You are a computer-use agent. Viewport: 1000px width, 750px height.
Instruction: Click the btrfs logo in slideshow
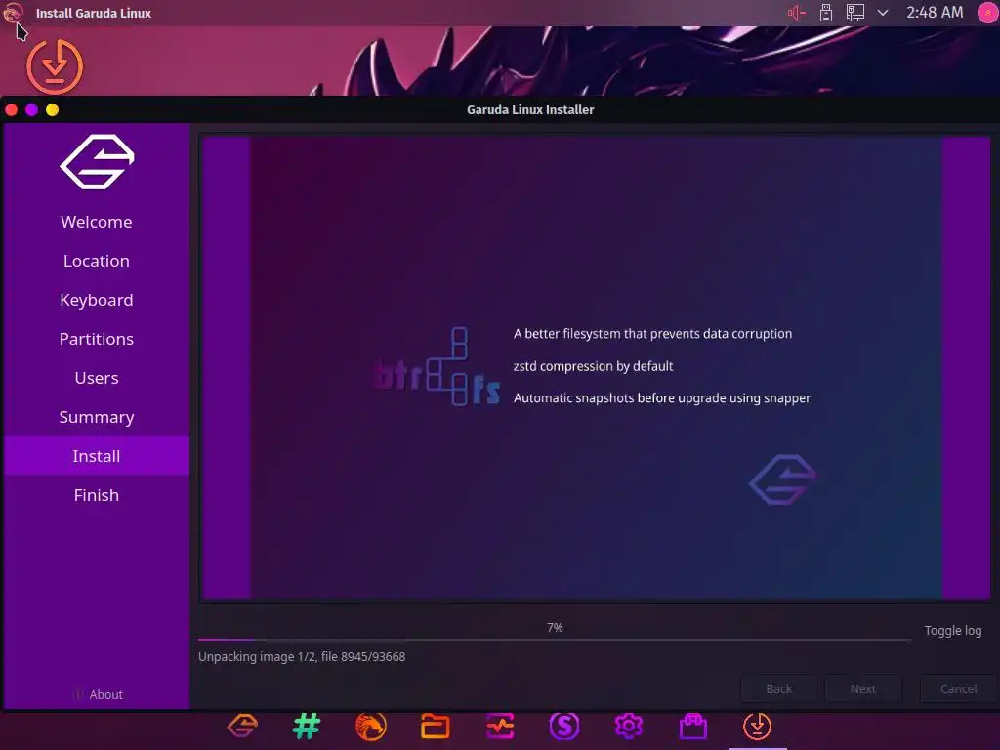pyautogui.click(x=437, y=367)
